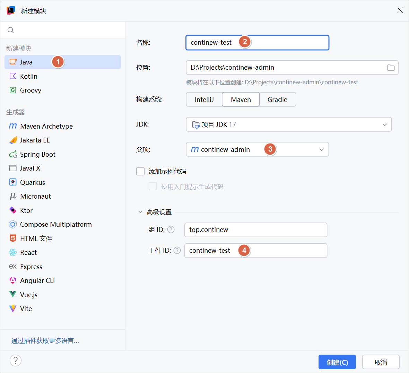
Task: Select Maven as the build system
Action: [241, 99]
